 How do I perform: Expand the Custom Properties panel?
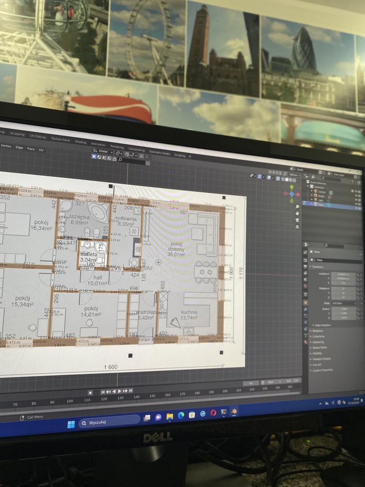321,370
